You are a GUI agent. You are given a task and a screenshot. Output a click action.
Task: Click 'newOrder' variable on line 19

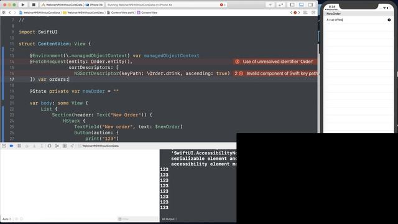pyautogui.click(x=94, y=91)
